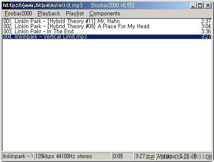Select track 003 In The End

(107, 31)
